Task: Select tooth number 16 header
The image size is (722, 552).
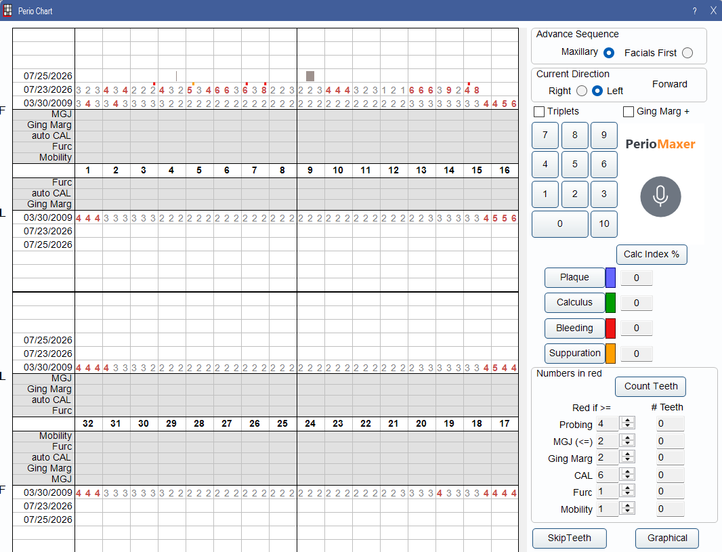Action: point(505,171)
